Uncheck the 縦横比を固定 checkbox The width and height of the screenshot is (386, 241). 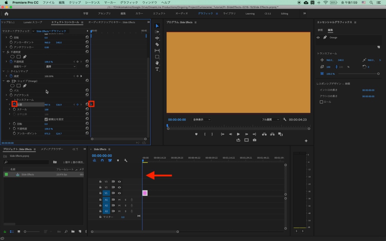click(x=46, y=119)
